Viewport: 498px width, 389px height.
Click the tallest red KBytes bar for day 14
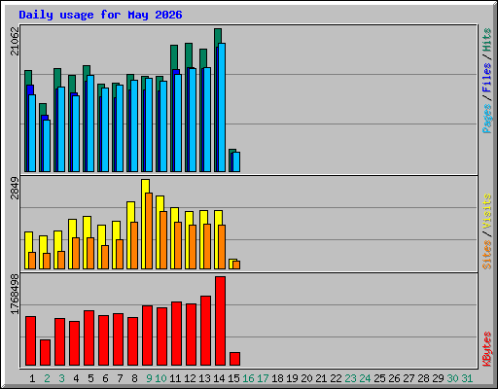pyautogui.click(x=220, y=321)
